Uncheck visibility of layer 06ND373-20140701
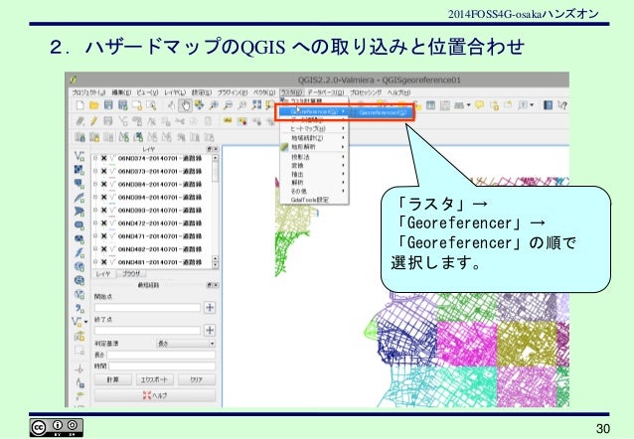Image resolution: width=634 pixels, height=439 pixels. [104, 172]
